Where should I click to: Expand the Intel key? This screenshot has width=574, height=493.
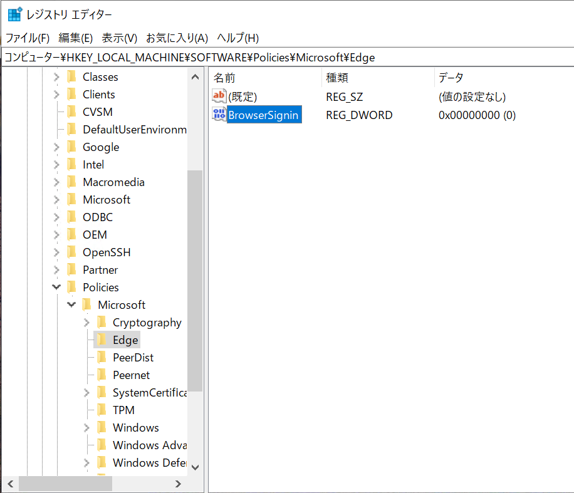56,165
